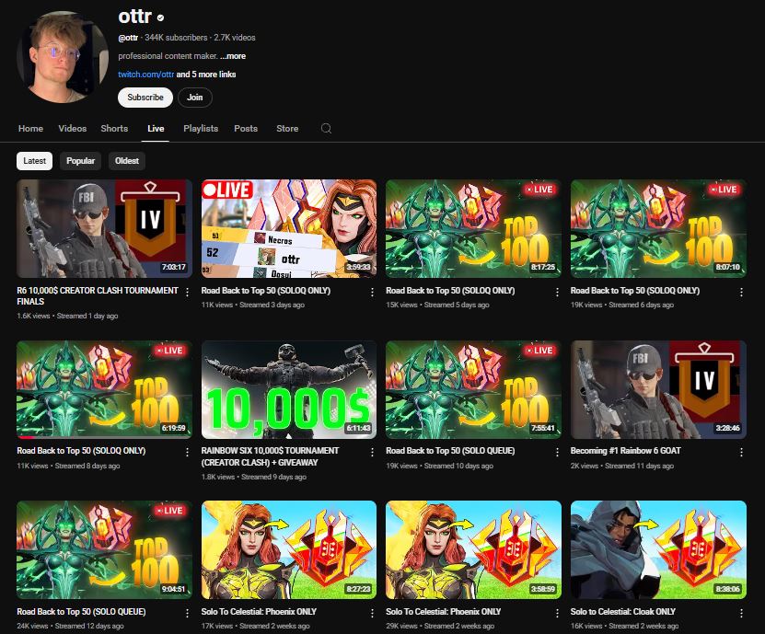Screen dimensions: 765x634
Task: Open options for RAINBOW SIX 10,000$ TOURNAMENT video
Action: click(372, 452)
